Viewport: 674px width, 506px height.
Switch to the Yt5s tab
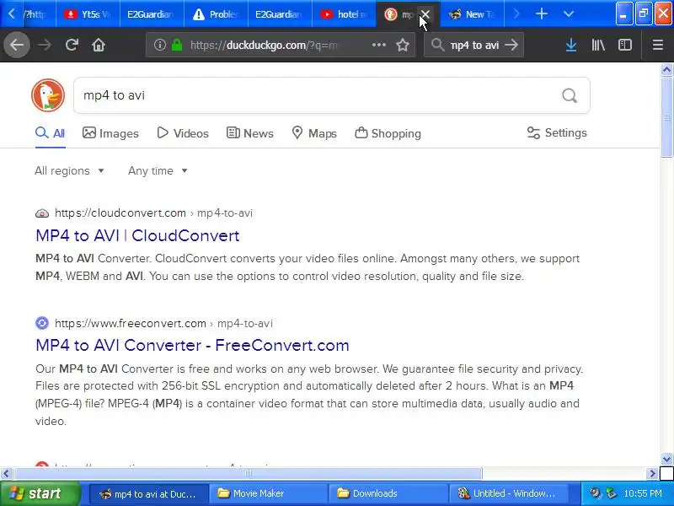point(88,14)
